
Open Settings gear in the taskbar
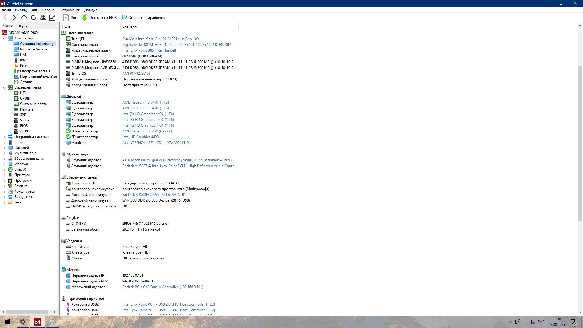coord(23,322)
